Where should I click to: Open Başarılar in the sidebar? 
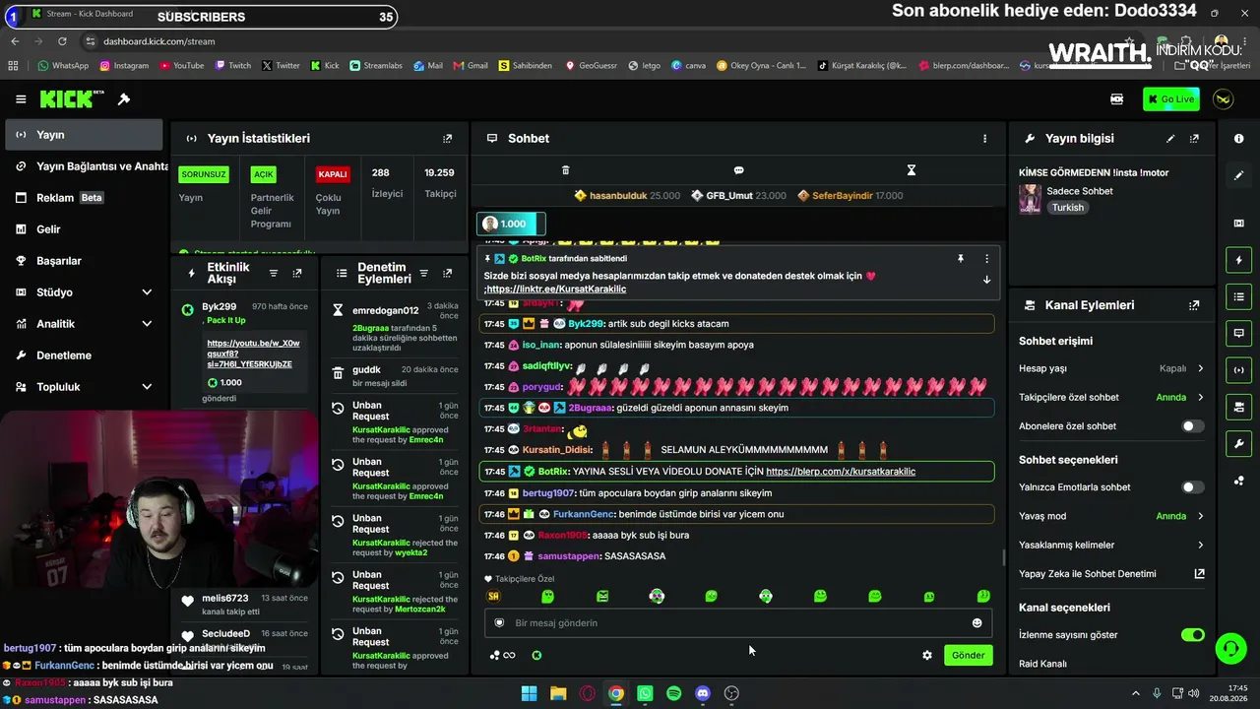pyautogui.click(x=83, y=261)
